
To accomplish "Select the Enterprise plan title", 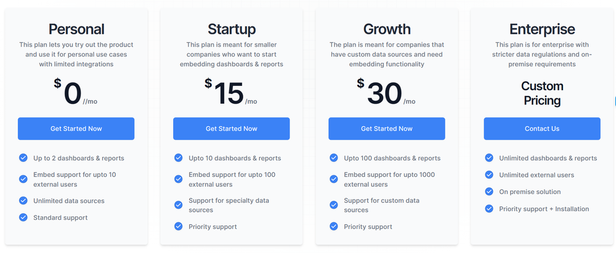I will click(x=542, y=29).
